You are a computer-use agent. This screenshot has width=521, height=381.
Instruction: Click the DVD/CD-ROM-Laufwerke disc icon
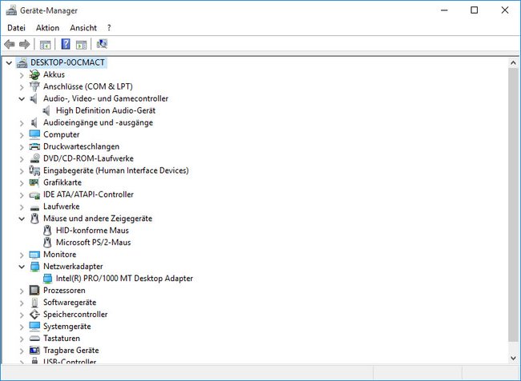click(34, 158)
